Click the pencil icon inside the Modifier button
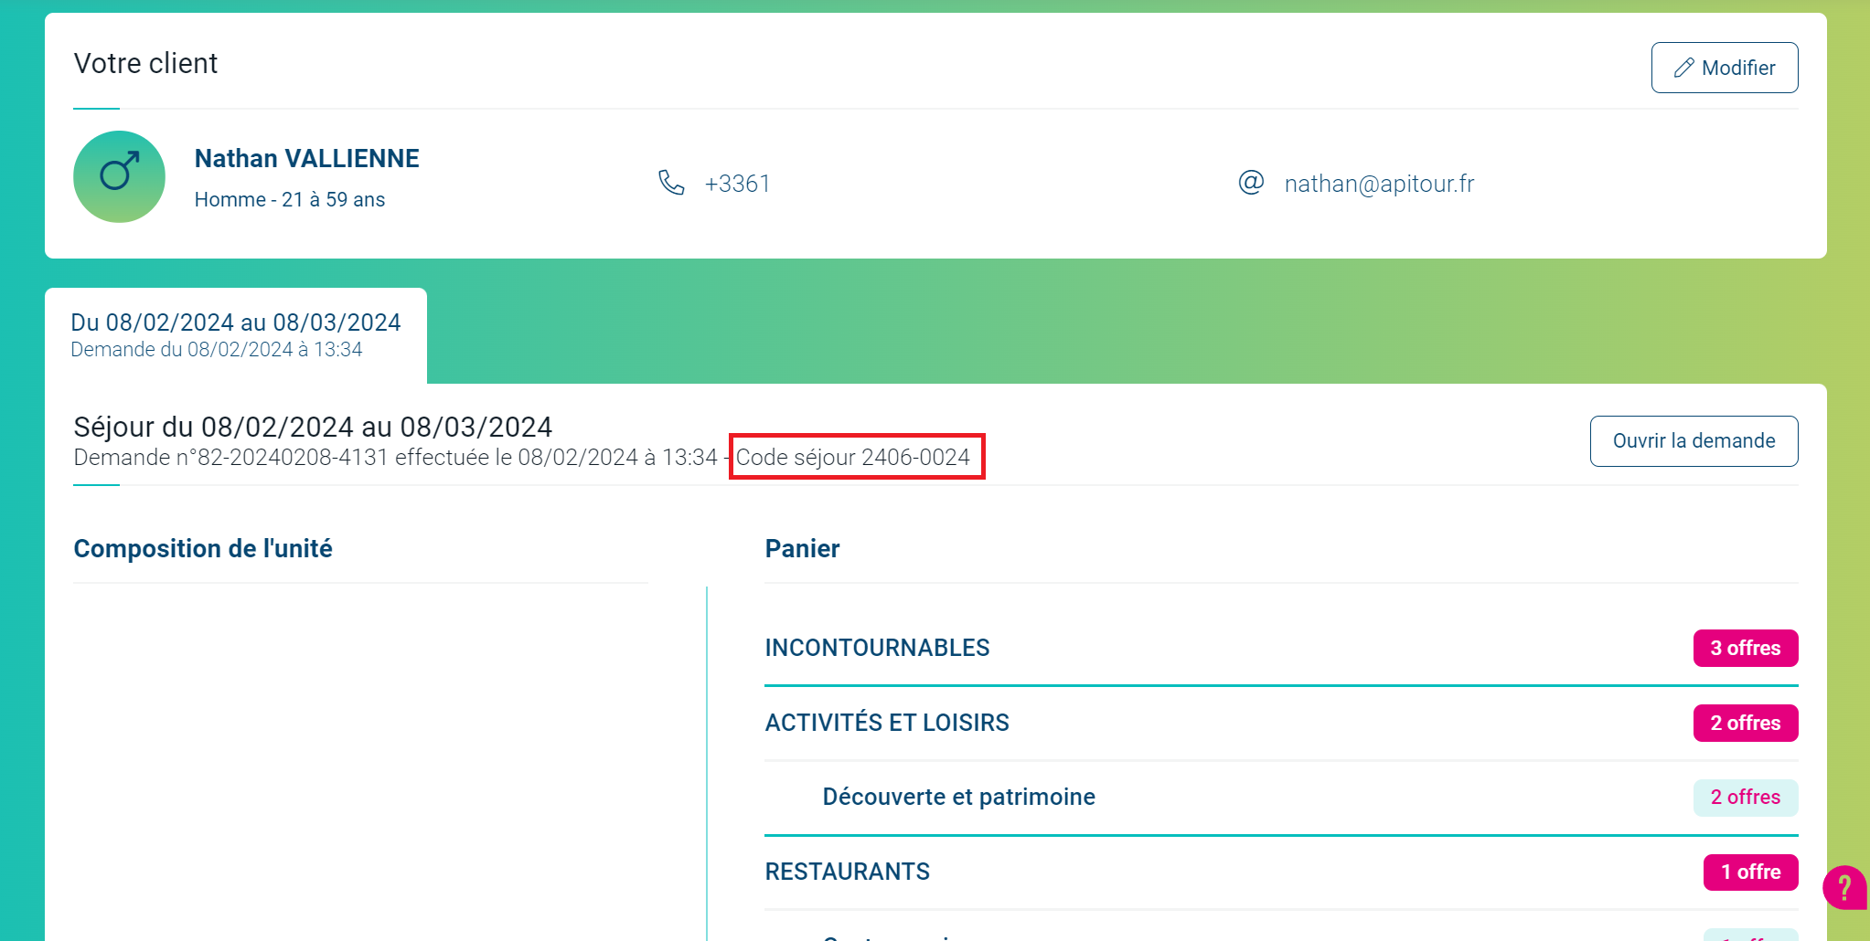This screenshot has height=941, width=1870. [1683, 67]
